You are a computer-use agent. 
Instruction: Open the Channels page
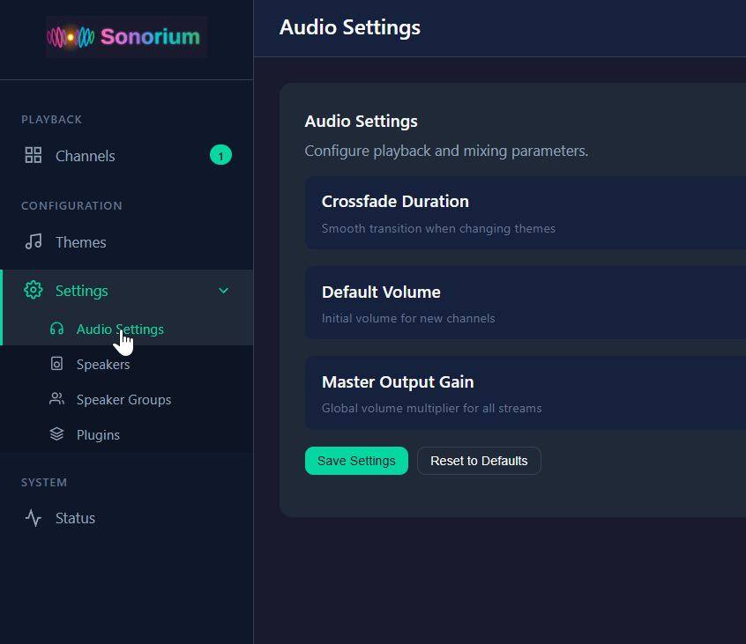86,156
